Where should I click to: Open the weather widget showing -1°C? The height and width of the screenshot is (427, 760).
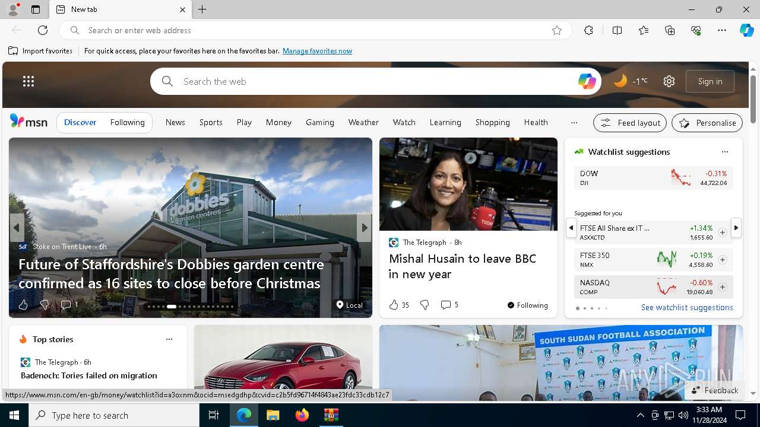pyautogui.click(x=631, y=81)
